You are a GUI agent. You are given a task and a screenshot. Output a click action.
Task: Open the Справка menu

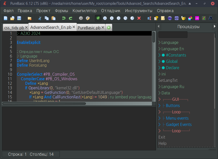point(165,11)
